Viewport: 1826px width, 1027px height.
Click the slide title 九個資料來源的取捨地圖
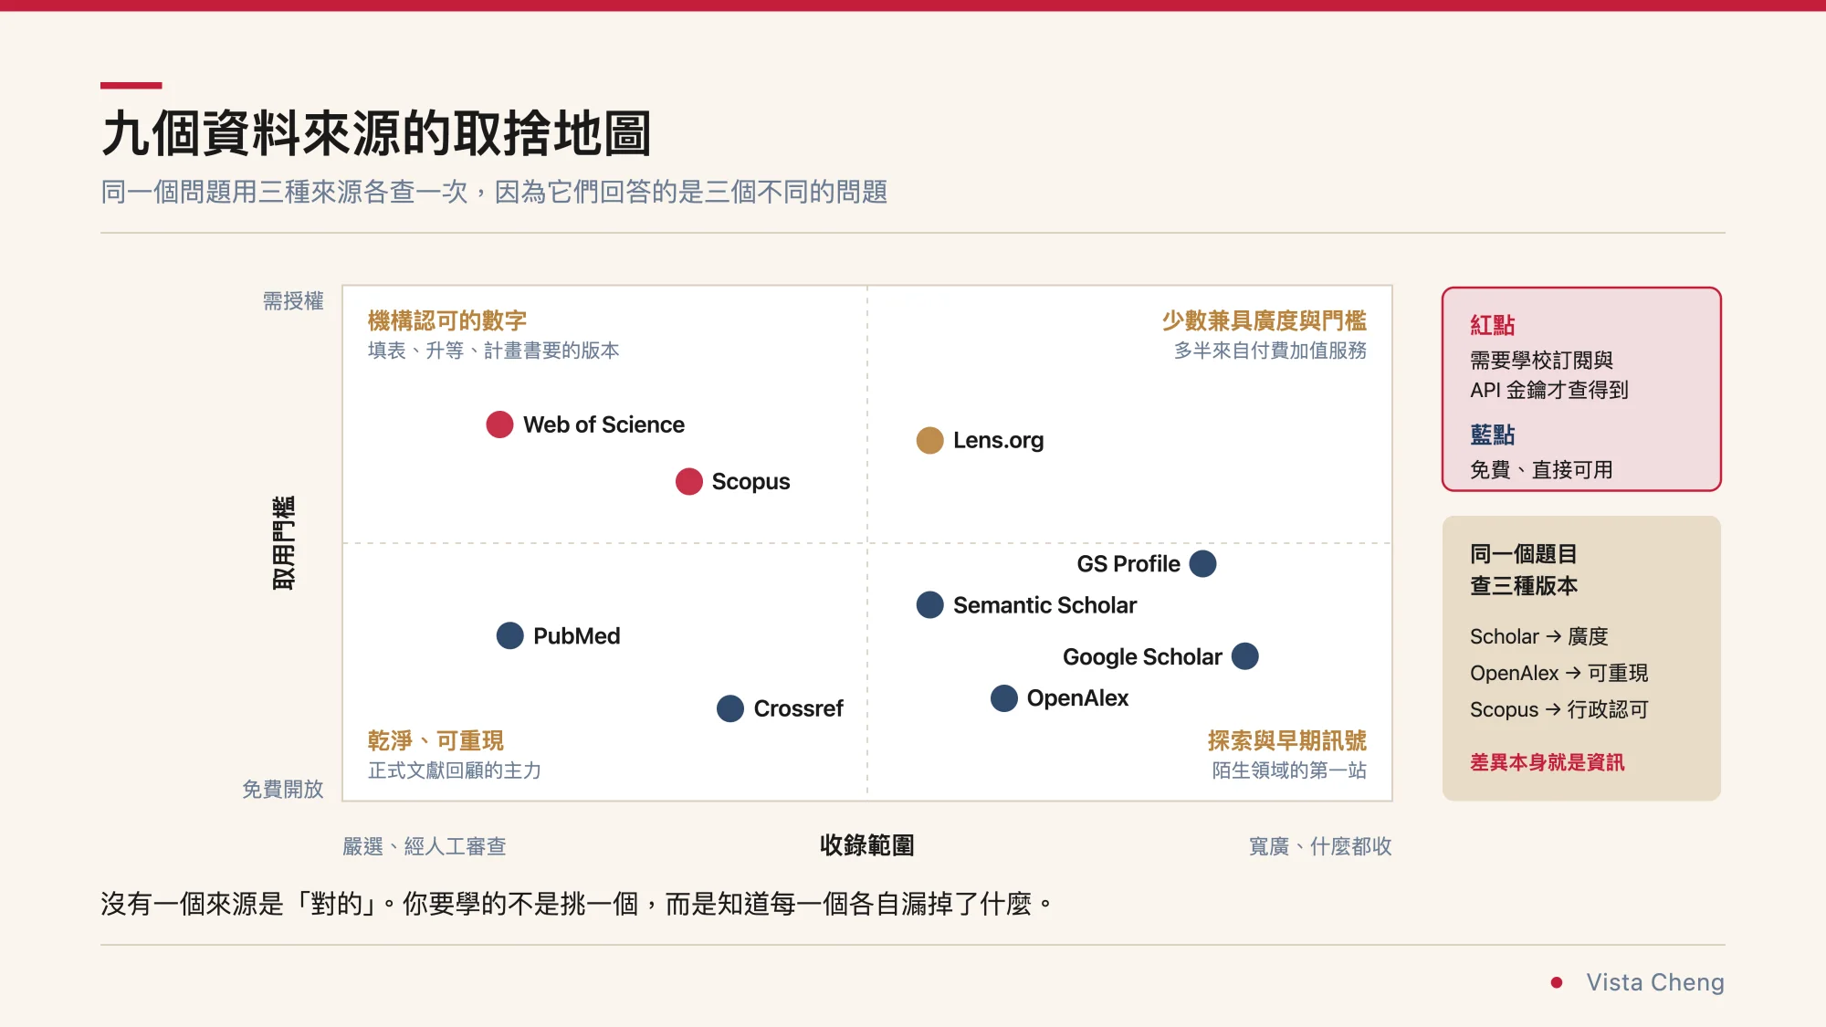[x=376, y=133]
